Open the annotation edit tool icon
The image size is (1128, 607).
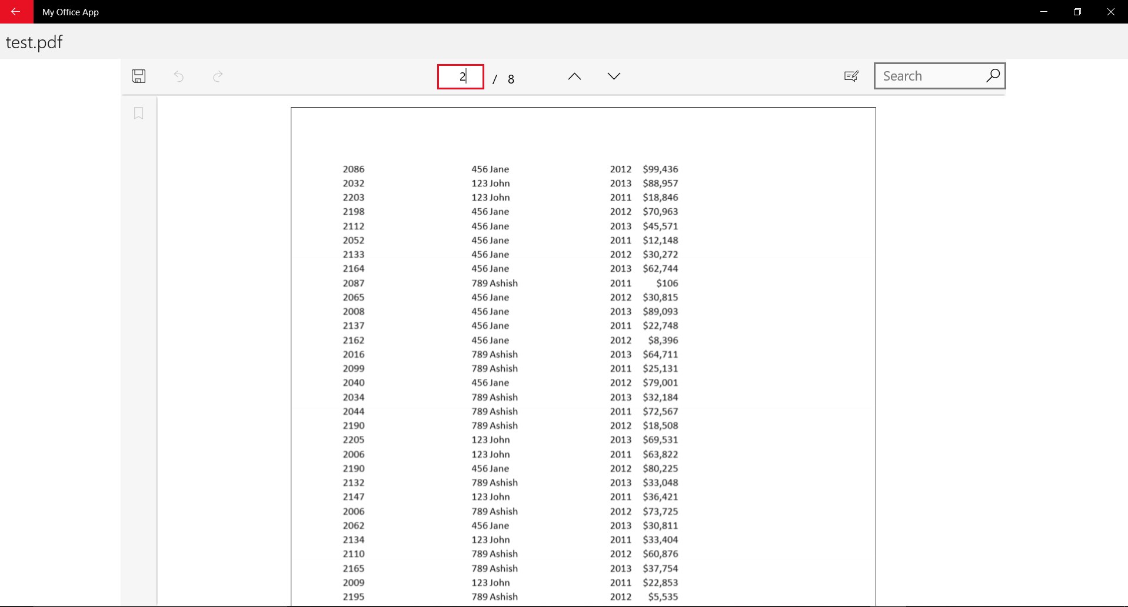[x=851, y=76]
